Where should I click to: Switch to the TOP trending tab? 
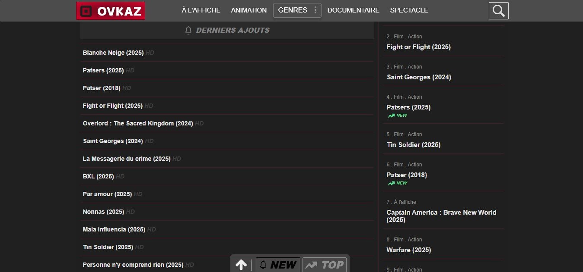[325, 265]
